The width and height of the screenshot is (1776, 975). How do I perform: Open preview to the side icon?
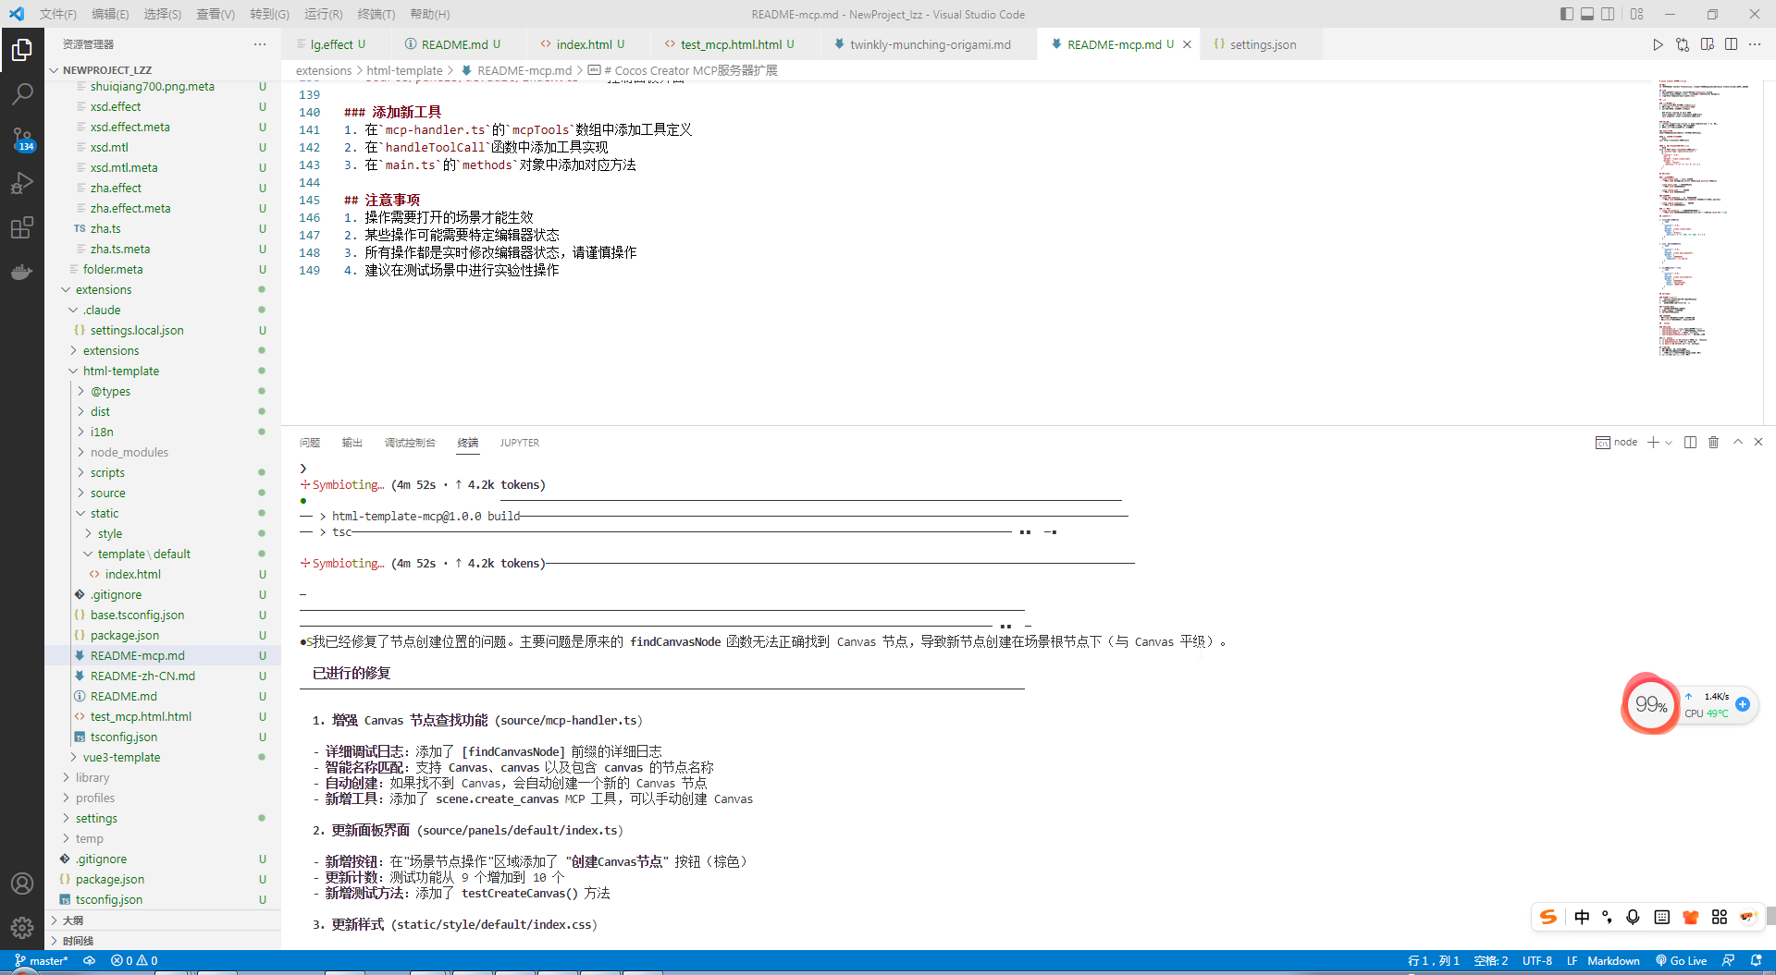[1707, 44]
